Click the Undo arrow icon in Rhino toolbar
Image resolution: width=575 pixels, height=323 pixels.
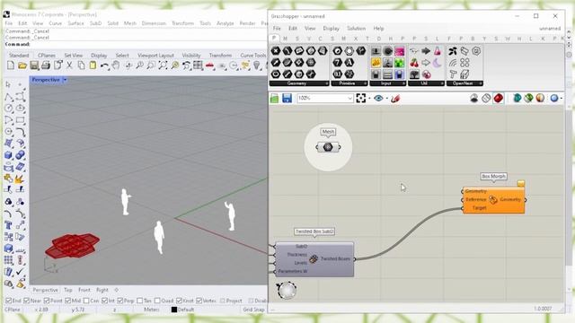[x=104, y=65]
